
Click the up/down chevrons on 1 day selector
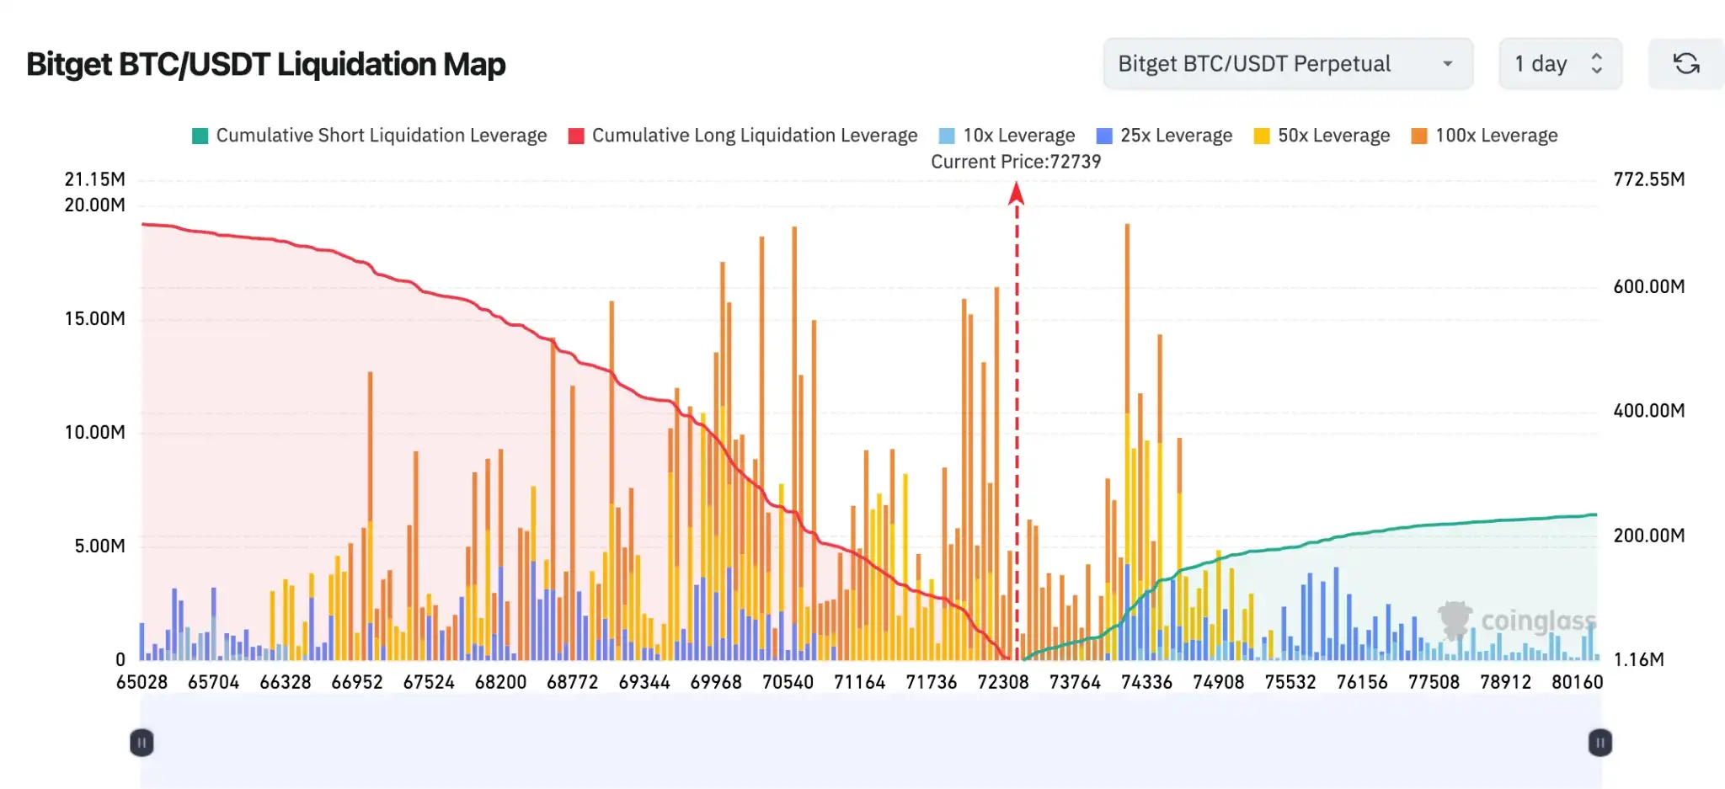pos(1596,64)
